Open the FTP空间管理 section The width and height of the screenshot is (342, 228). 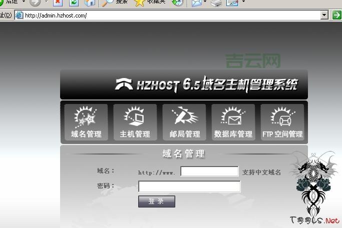pyautogui.click(x=282, y=122)
